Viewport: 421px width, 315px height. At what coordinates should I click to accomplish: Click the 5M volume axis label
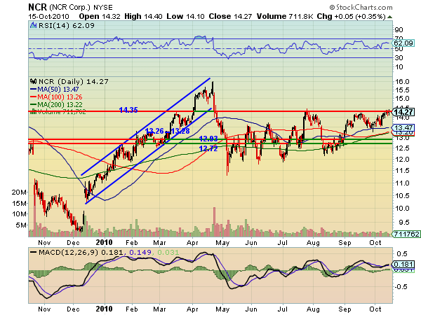(x=20, y=225)
